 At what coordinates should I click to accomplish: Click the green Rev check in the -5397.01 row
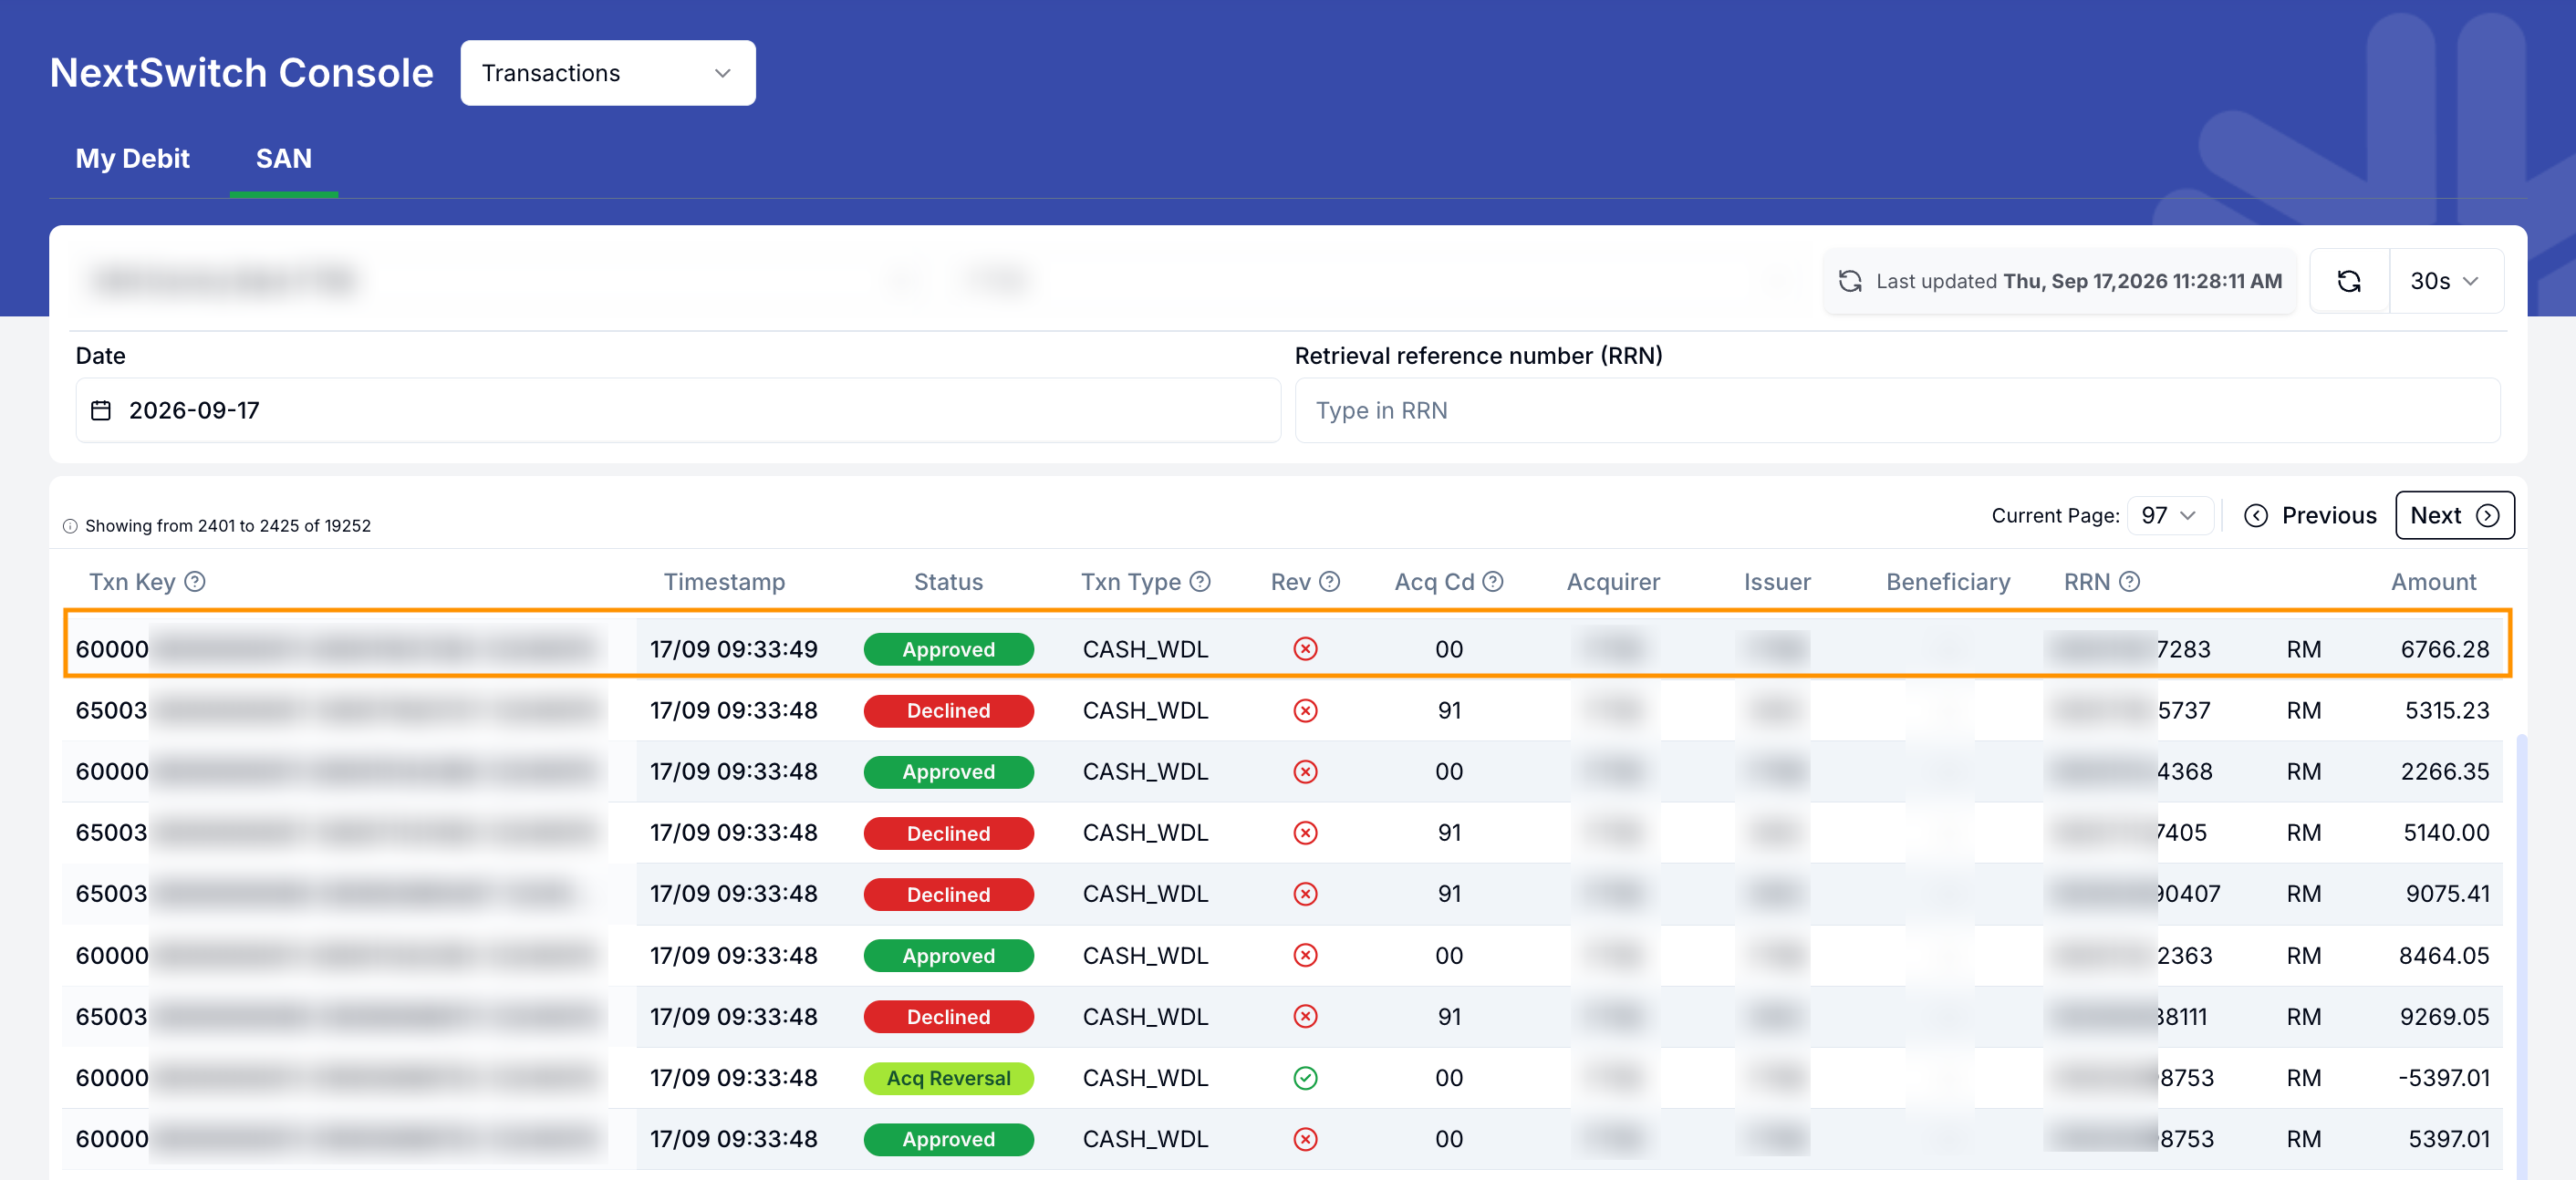[x=1305, y=1077]
